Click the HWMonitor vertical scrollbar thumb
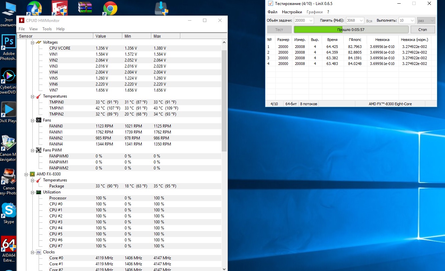445x271 pixels. 224,101
